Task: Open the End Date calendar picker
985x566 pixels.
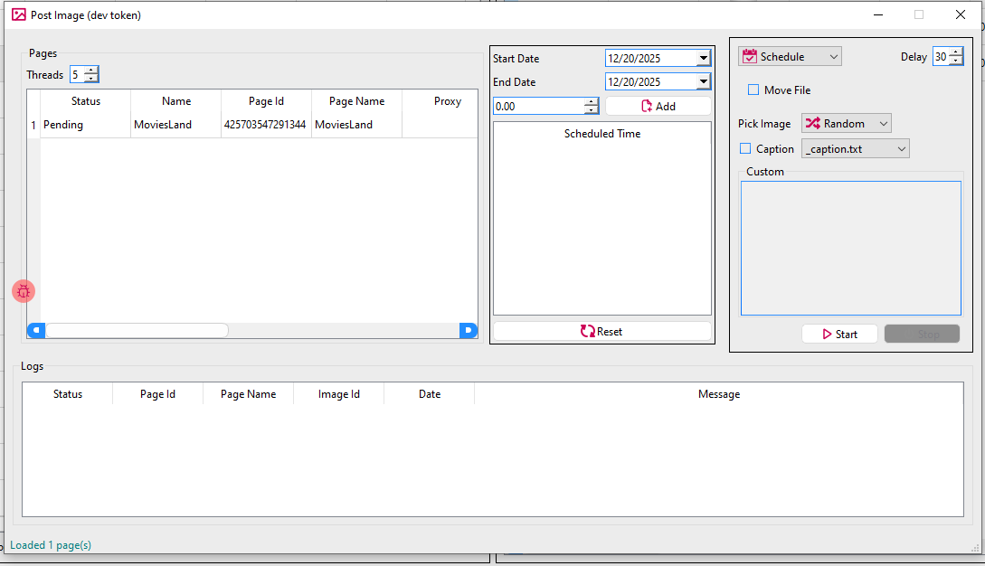Action: pos(704,82)
